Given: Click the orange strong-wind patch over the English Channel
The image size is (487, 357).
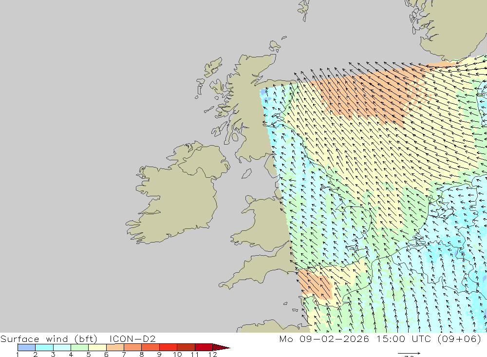Looking at the screenshot, I should (x=315, y=284).
